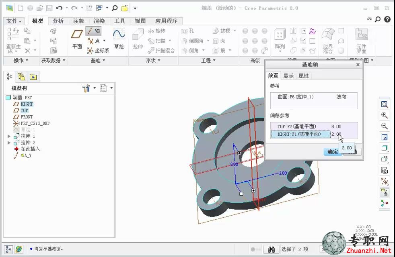This screenshot has width=395, height=257.
Task: Select the RIGHT:F1 offset reference row
Action: (300, 134)
